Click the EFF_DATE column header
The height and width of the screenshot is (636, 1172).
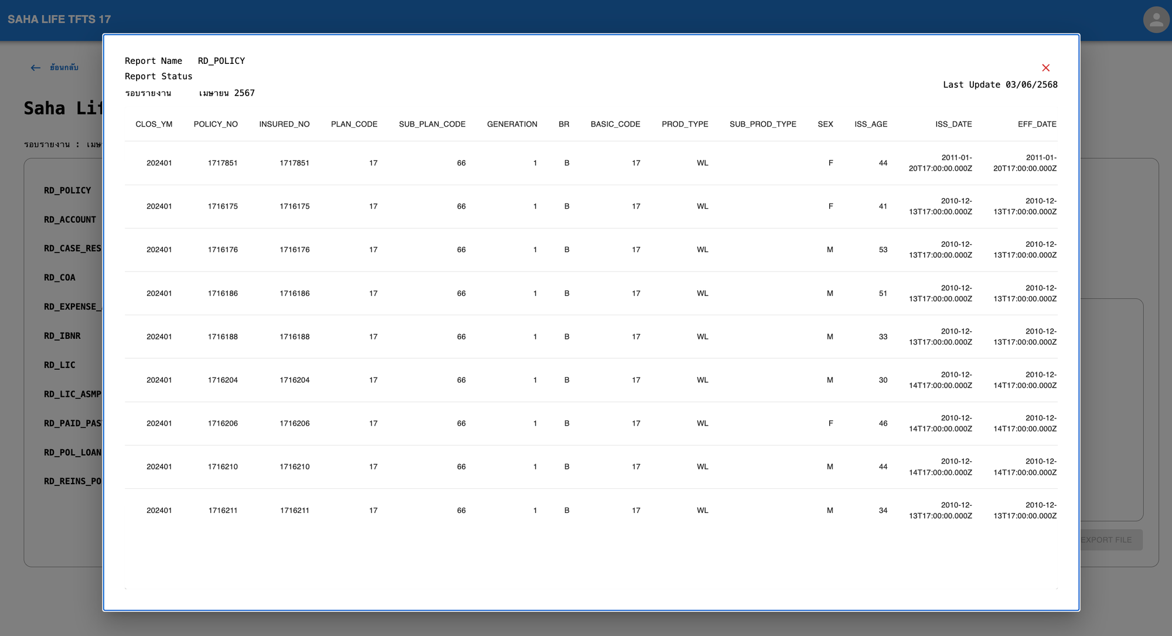pyautogui.click(x=1037, y=124)
